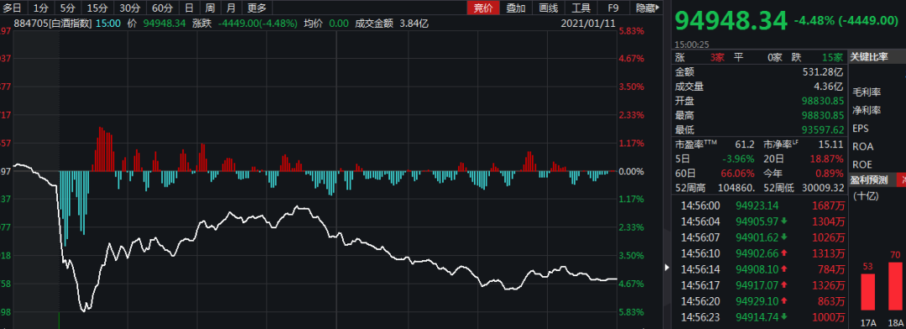Click the 净利率 ratio label

click(x=867, y=111)
